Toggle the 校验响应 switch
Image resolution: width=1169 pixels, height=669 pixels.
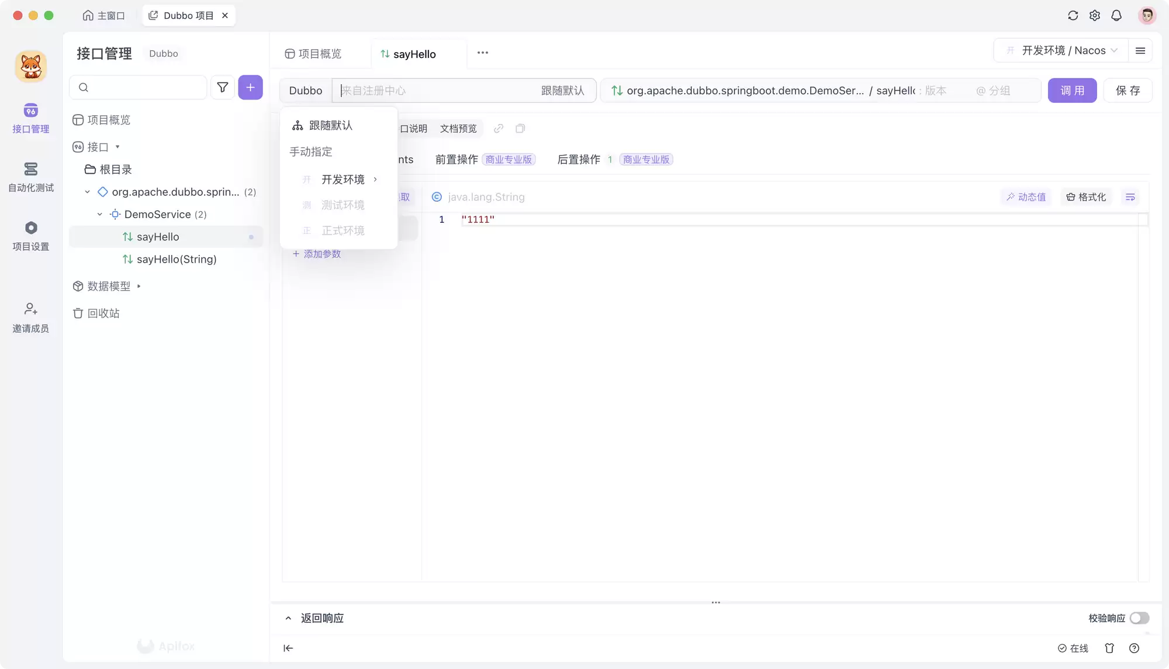click(x=1139, y=618)
